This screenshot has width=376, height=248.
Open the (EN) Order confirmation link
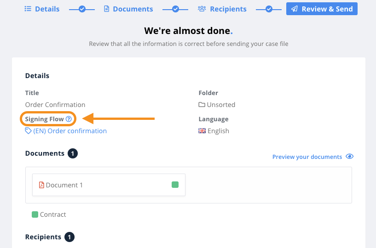tap(70, 131)
